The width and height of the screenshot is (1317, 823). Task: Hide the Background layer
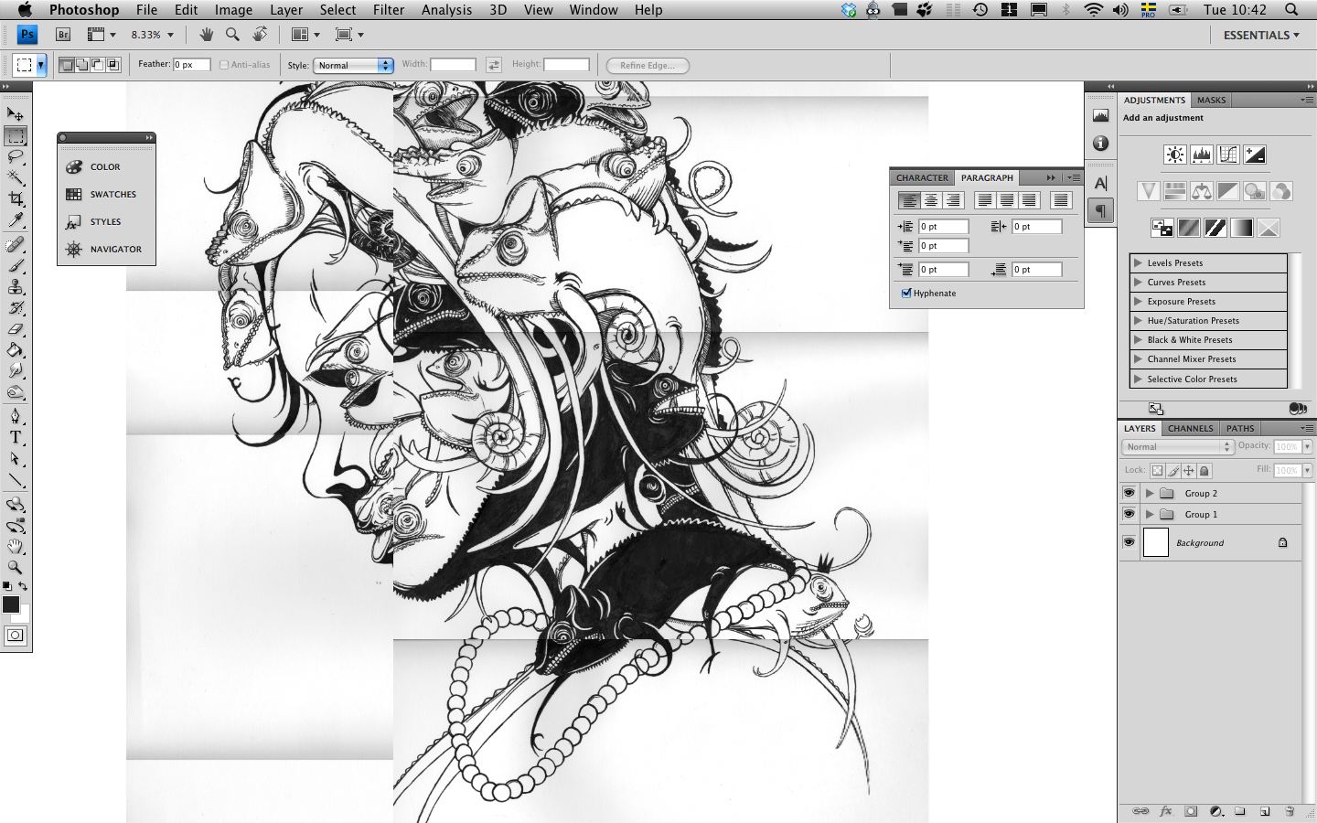pos(1129,542)
